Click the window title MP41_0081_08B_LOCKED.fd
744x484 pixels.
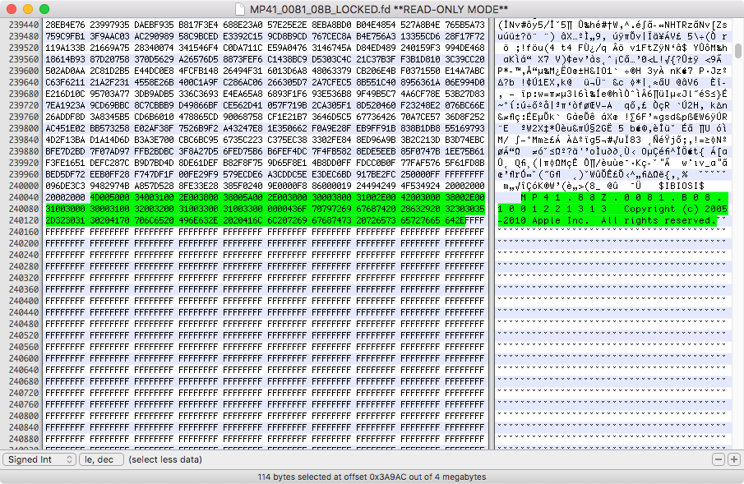379,10
